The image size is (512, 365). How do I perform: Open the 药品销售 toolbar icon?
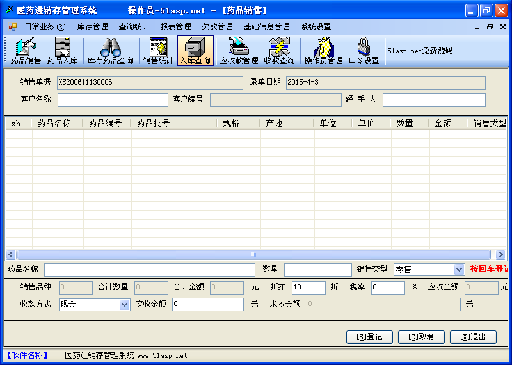point(26,51)
